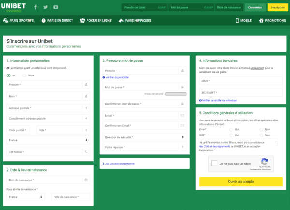Select the Mr. radio button
The image size is (290, 210).
click(x=9, y=75)
